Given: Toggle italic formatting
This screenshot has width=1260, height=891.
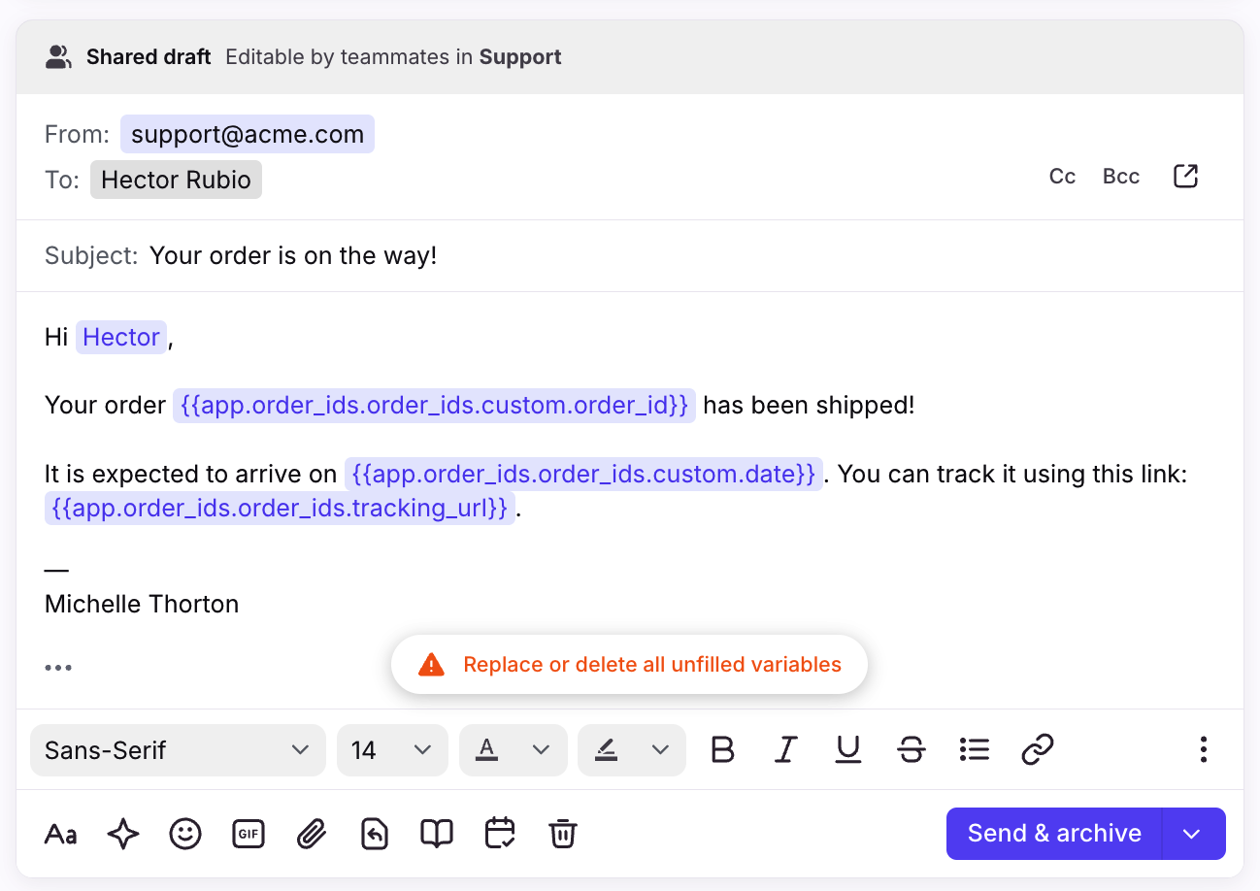Looking at the screenshot, I should tap(785, 749).
